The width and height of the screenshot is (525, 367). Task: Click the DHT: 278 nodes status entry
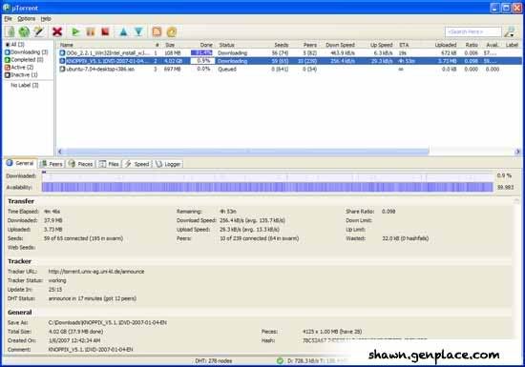point(214,361)
